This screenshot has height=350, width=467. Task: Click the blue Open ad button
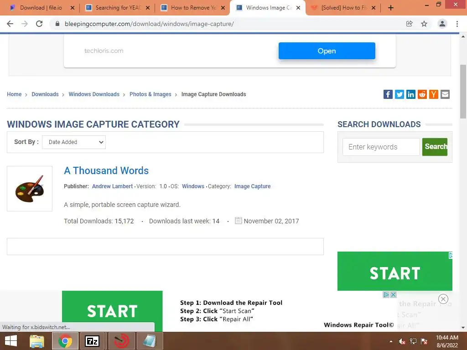327,51
